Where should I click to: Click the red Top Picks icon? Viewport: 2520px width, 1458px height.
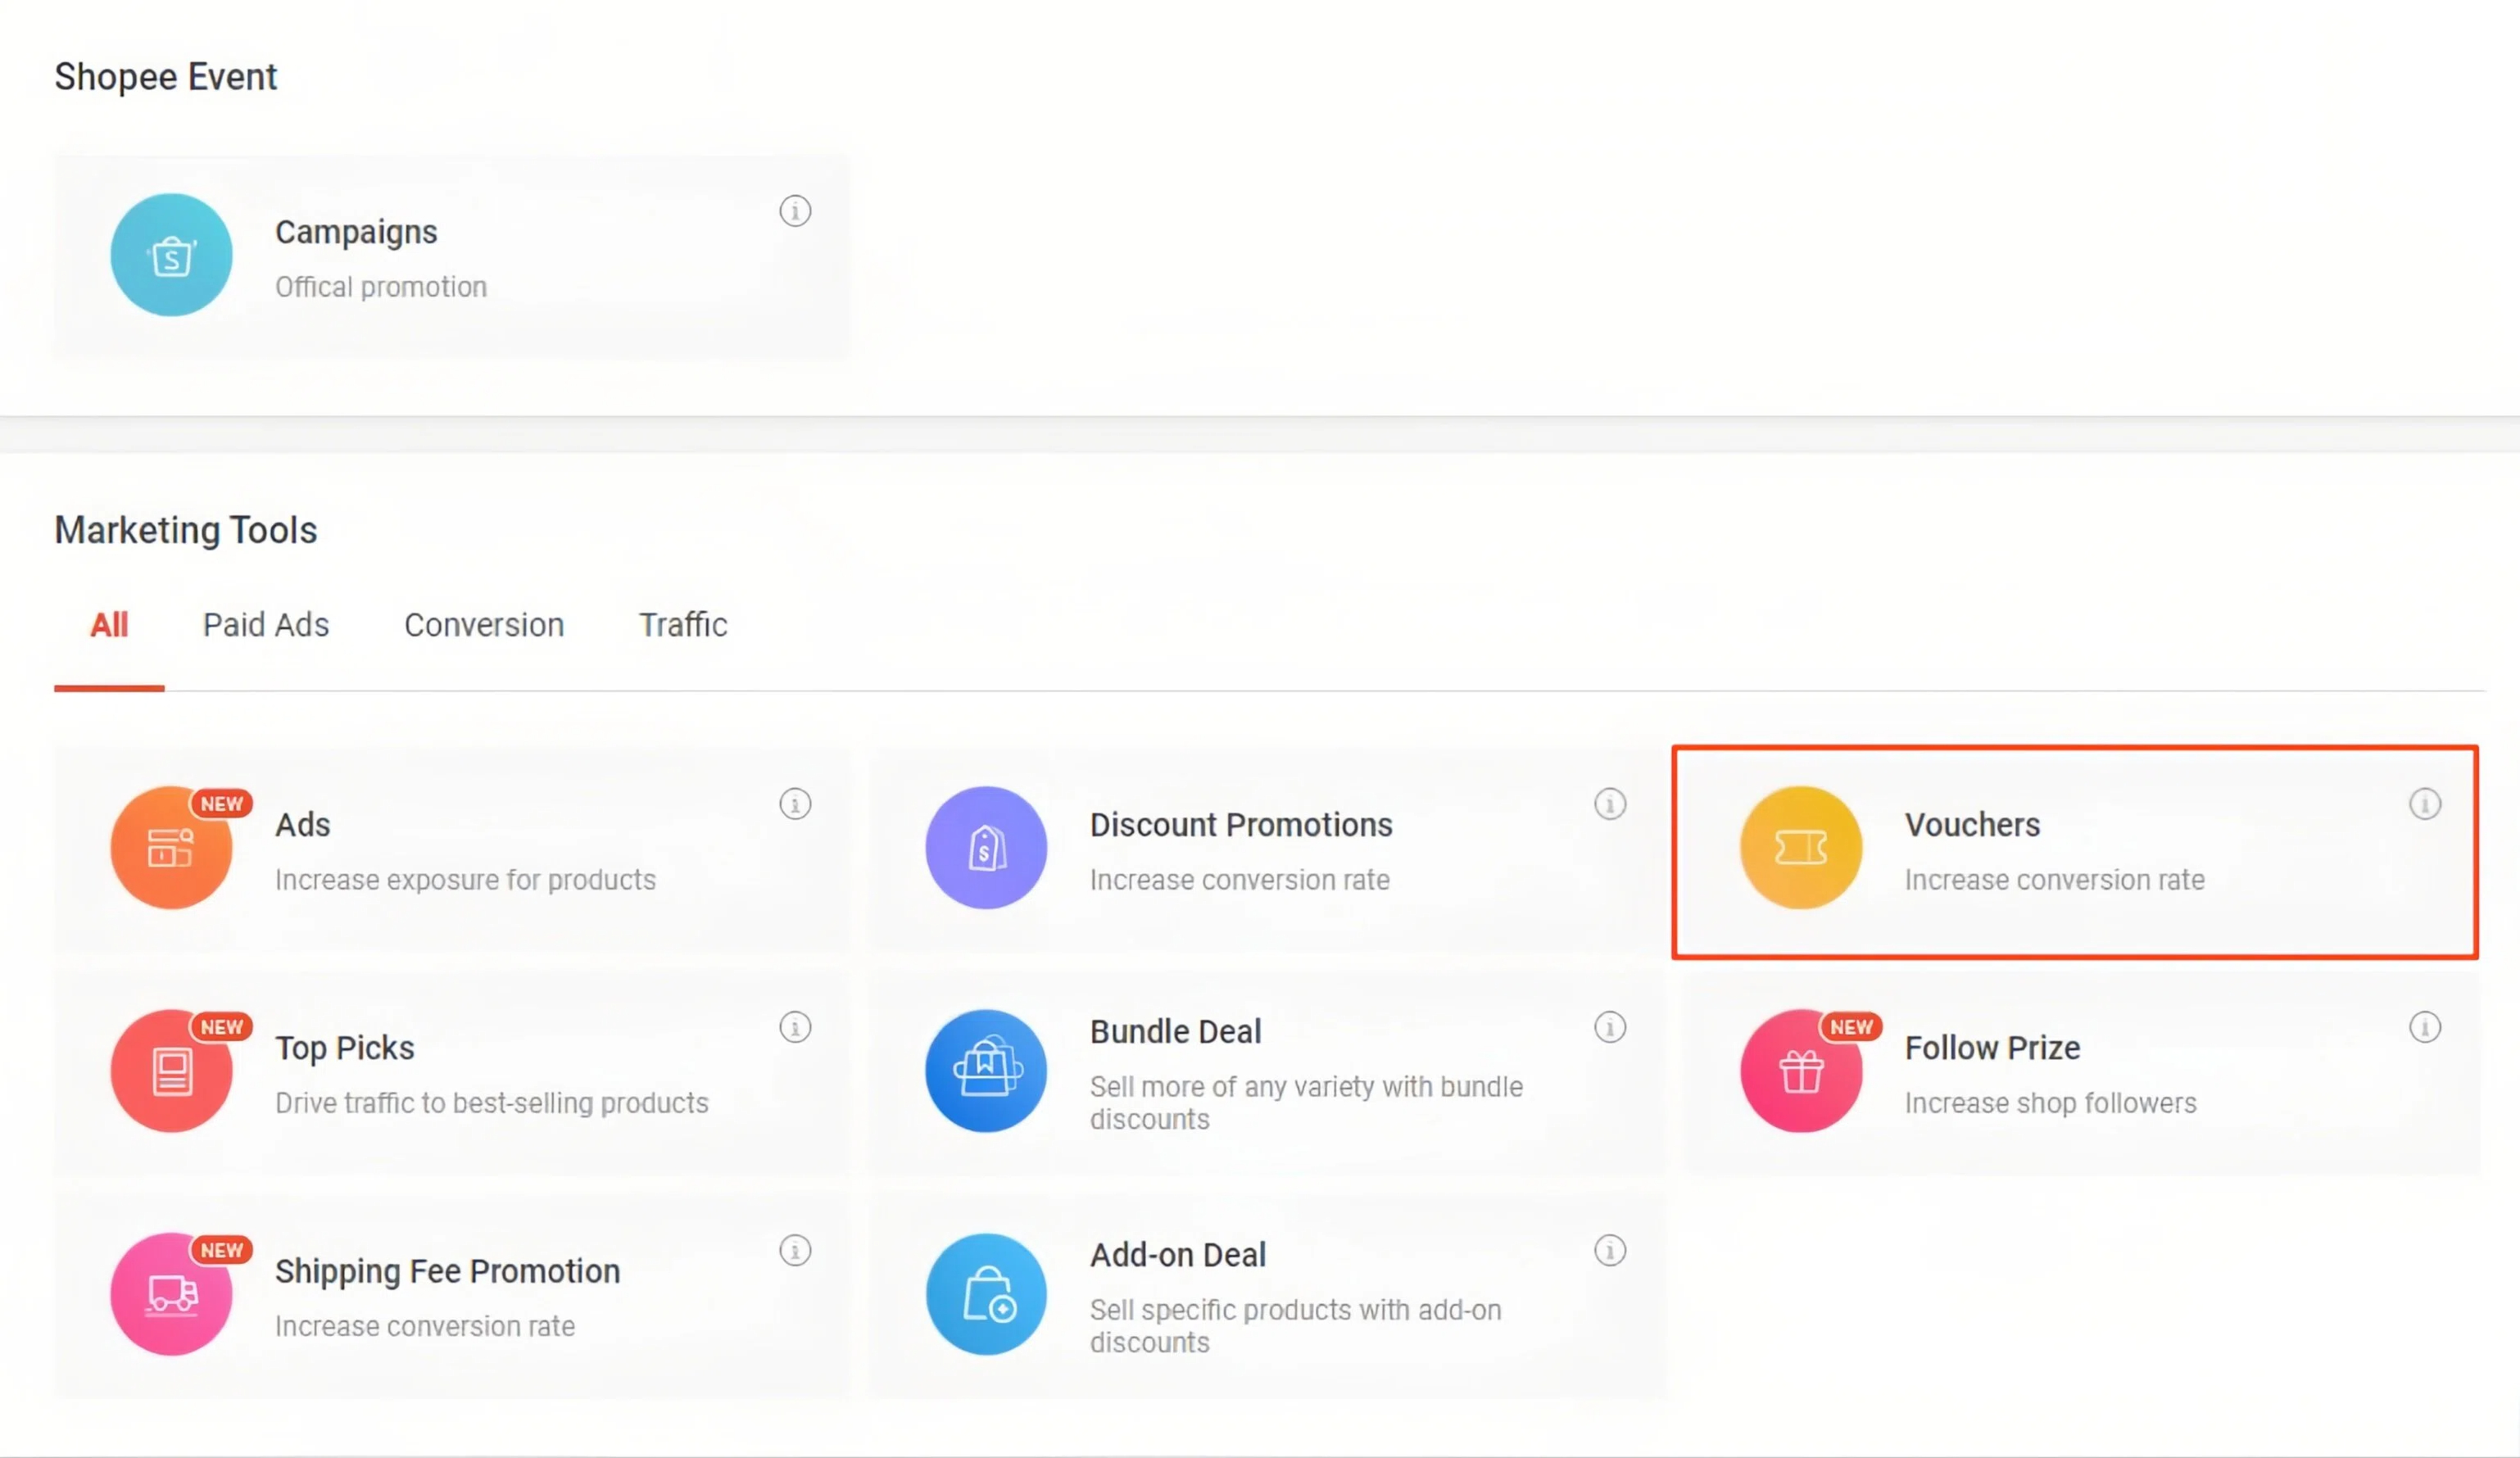(x=171, y=1070)
